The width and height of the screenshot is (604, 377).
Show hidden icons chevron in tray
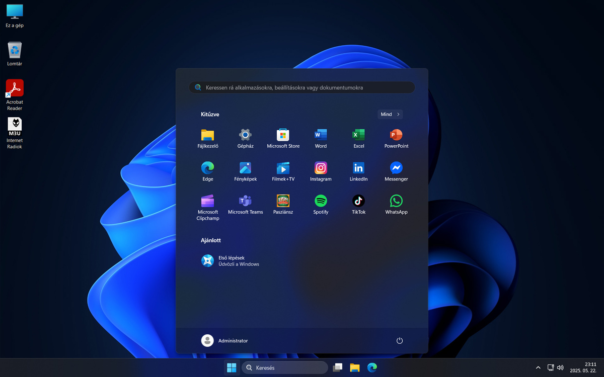(538, 367)
